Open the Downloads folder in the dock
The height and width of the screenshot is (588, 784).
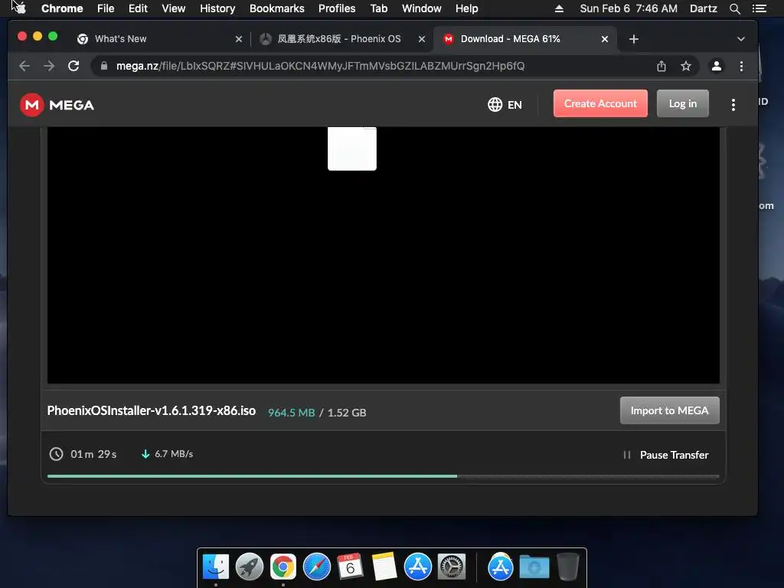534,567
